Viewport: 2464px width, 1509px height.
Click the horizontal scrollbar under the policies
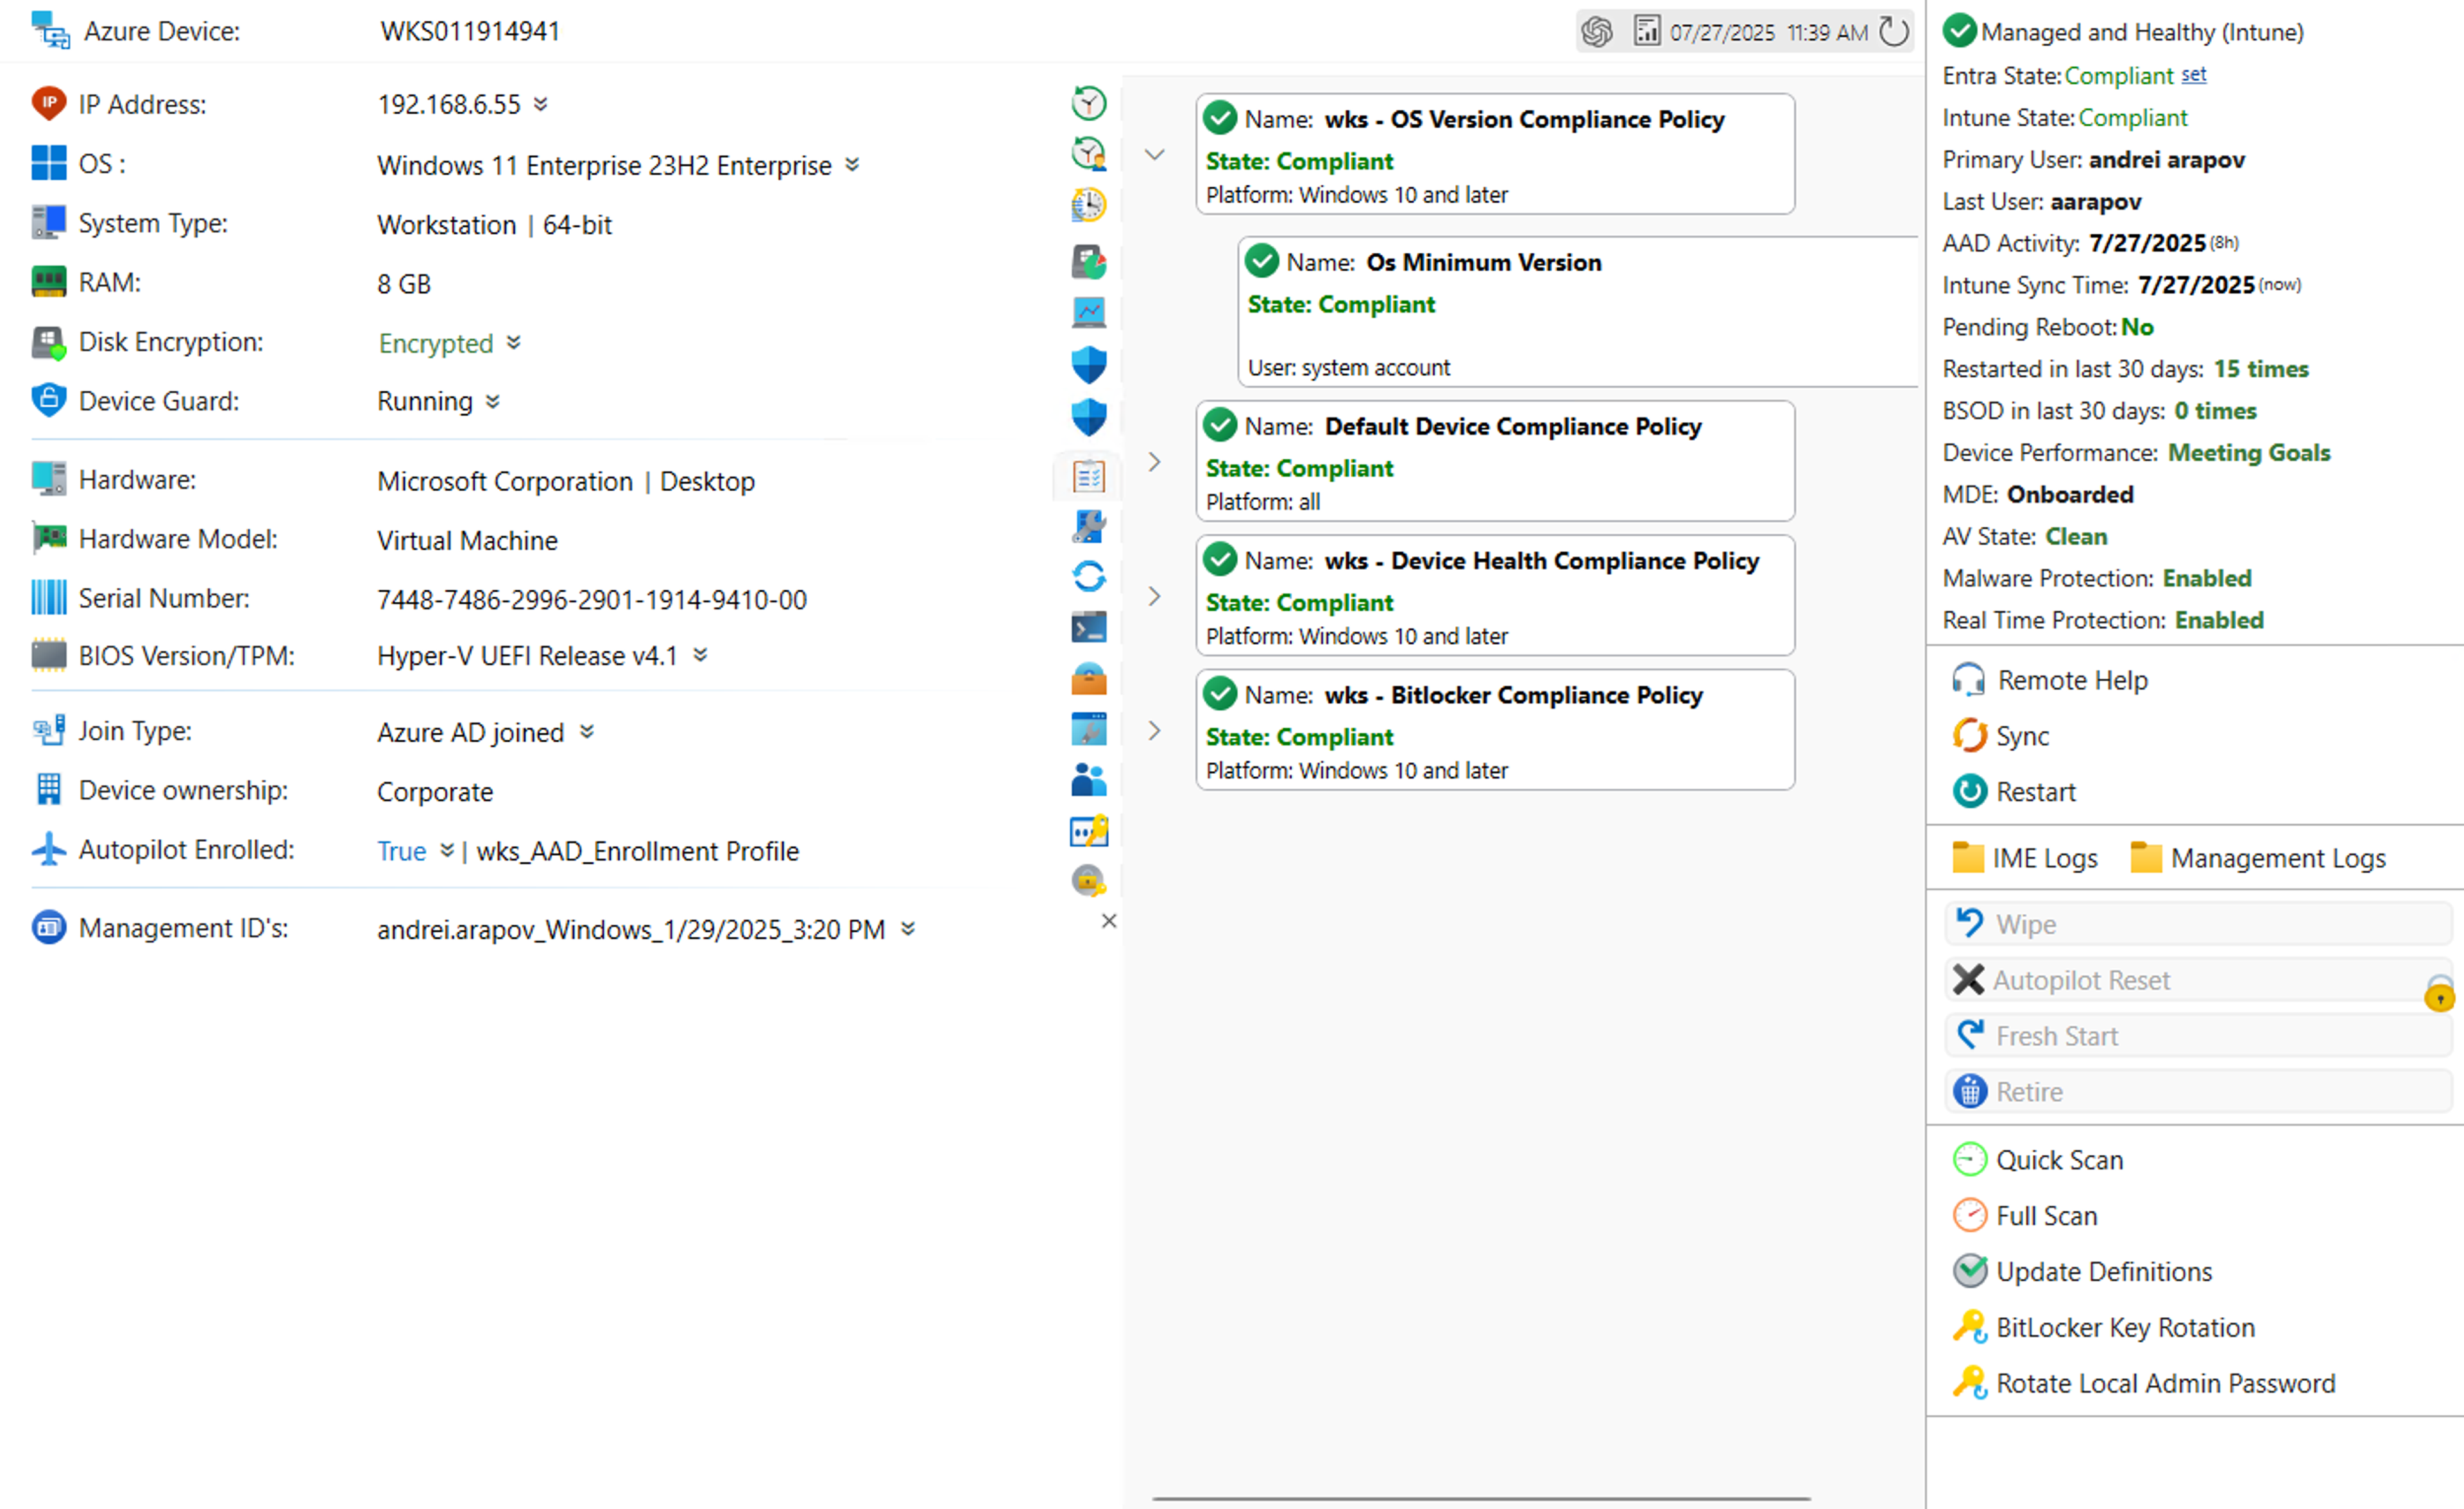[x=1481, y=1499]
